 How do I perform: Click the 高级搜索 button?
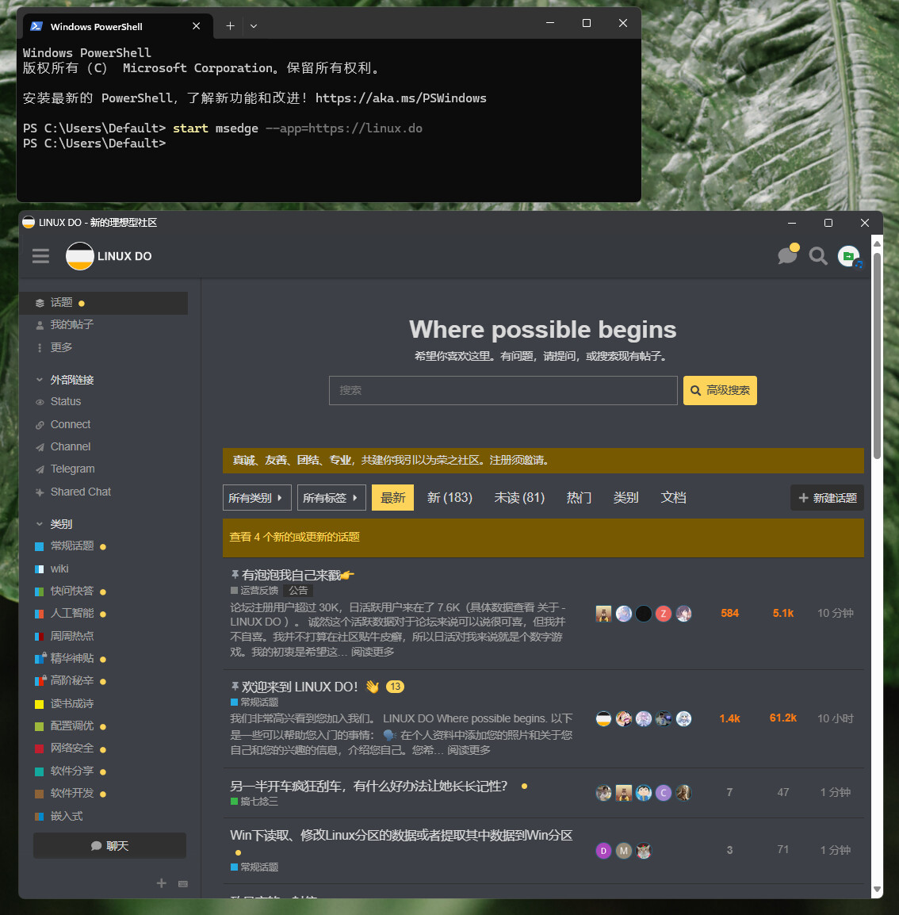[x=720, y=390]
